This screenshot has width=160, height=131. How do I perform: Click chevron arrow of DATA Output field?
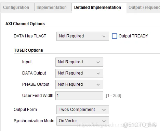(x=98, y=73)
